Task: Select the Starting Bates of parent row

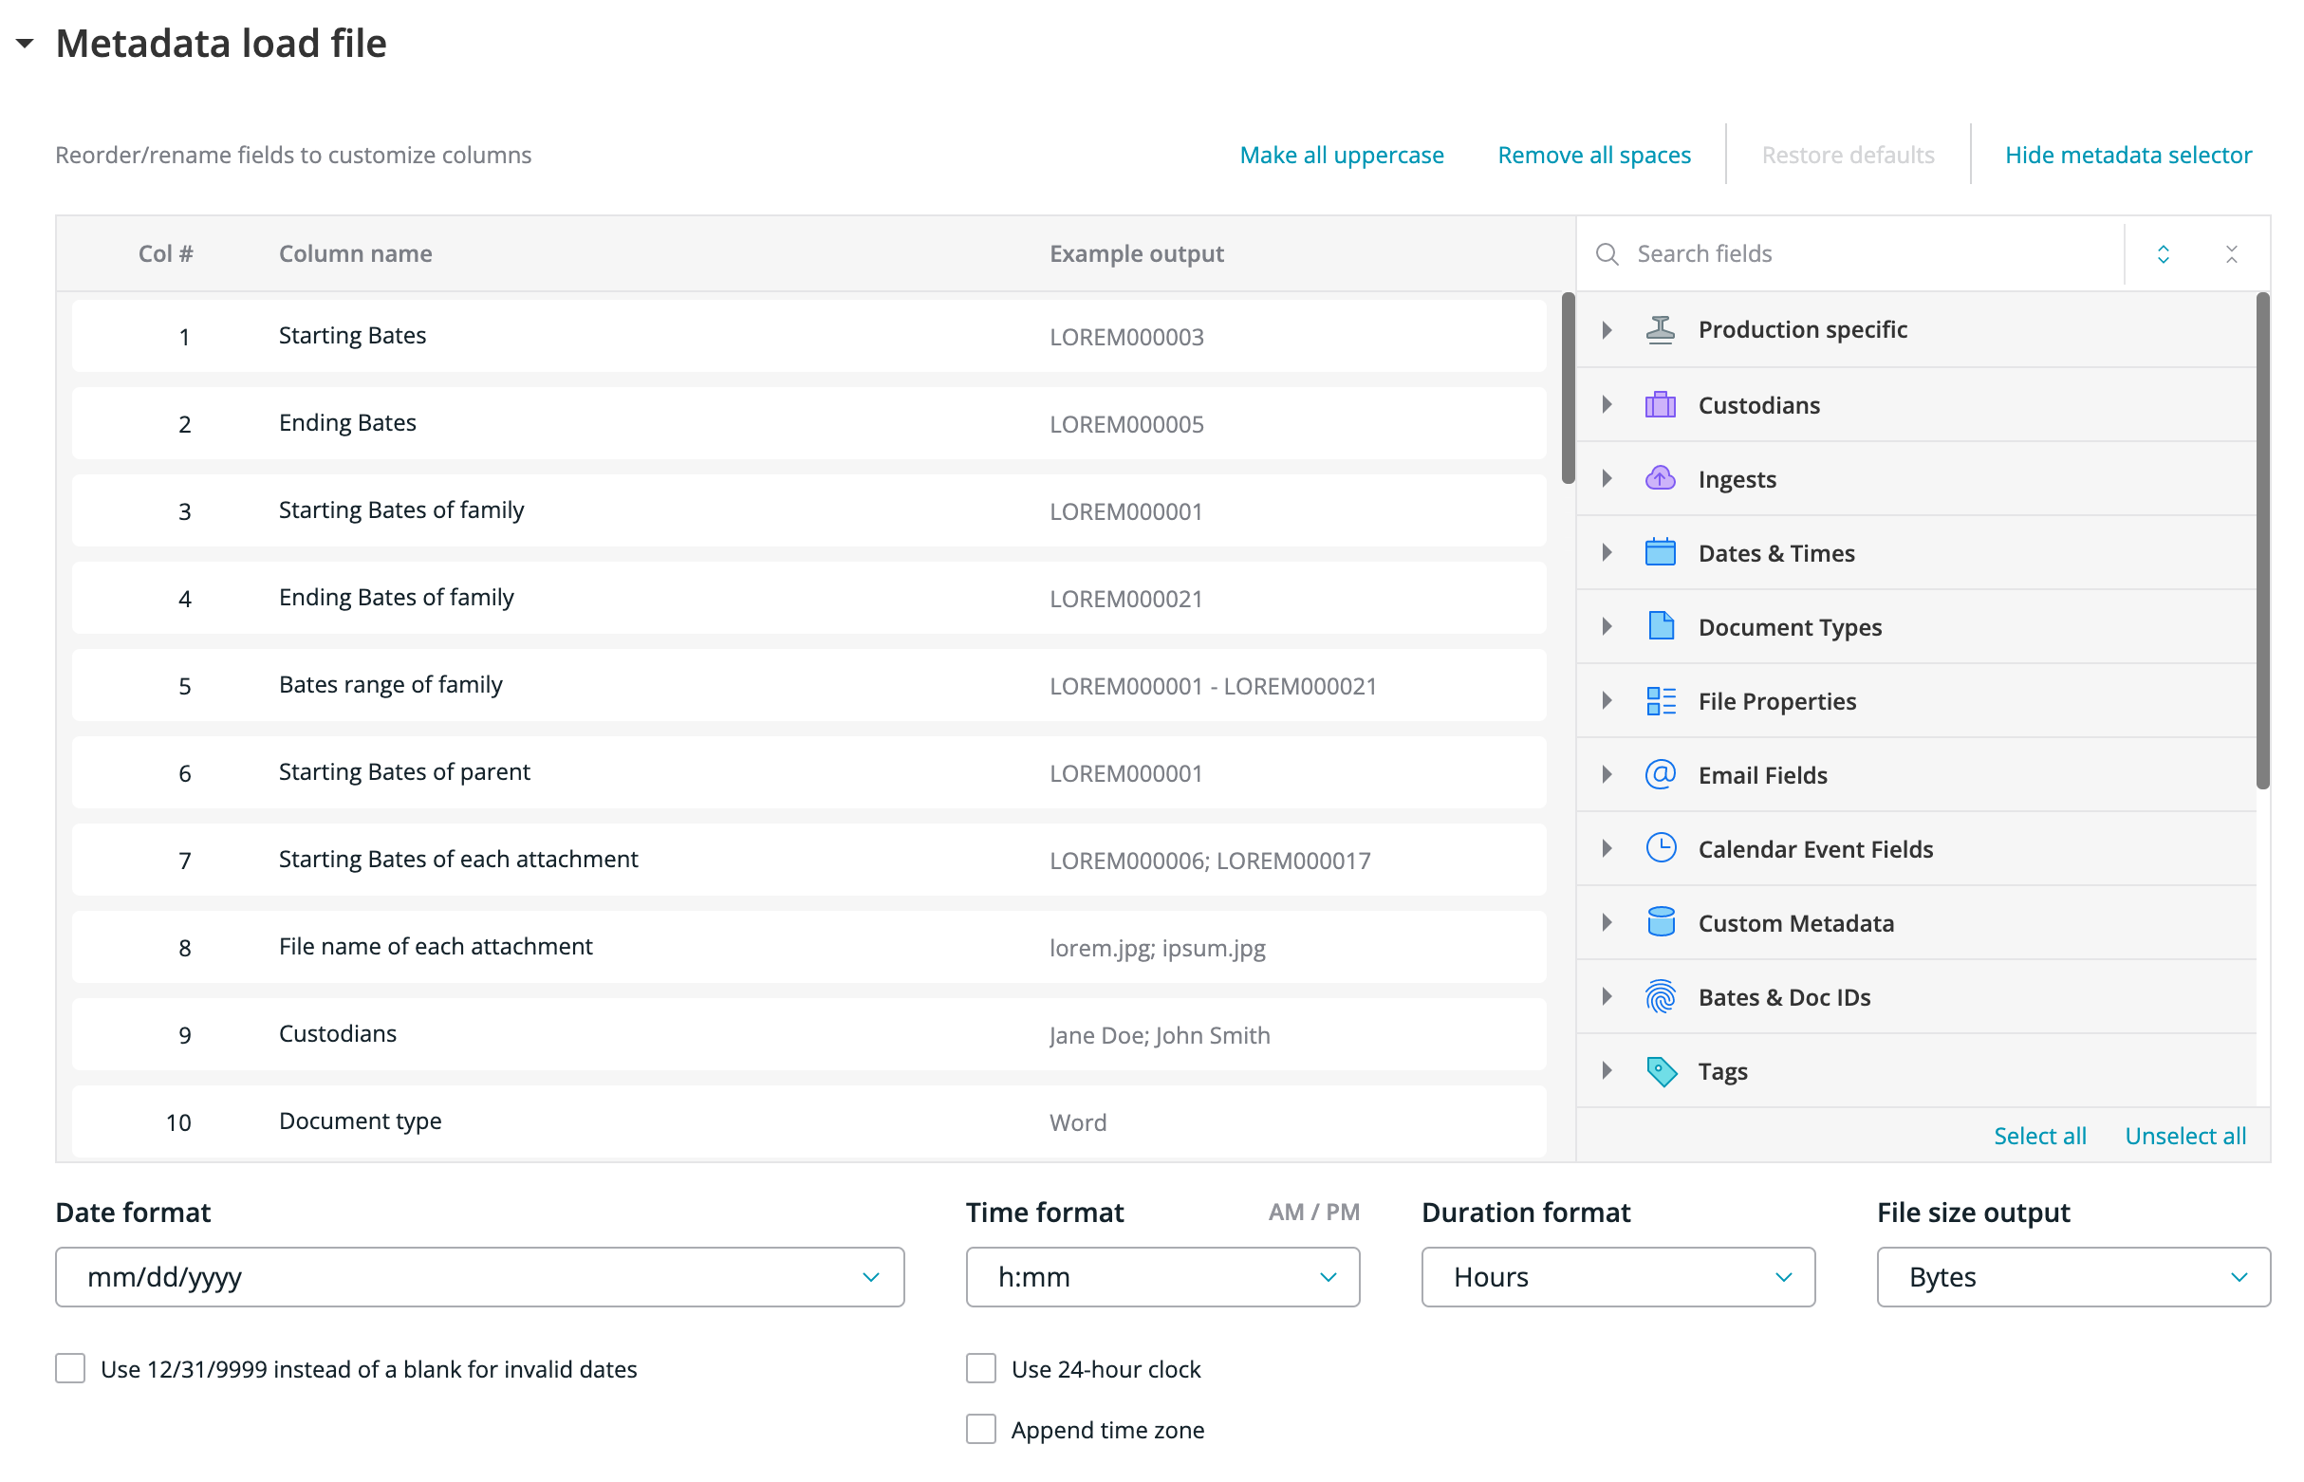Action: [x=808, y=772]
